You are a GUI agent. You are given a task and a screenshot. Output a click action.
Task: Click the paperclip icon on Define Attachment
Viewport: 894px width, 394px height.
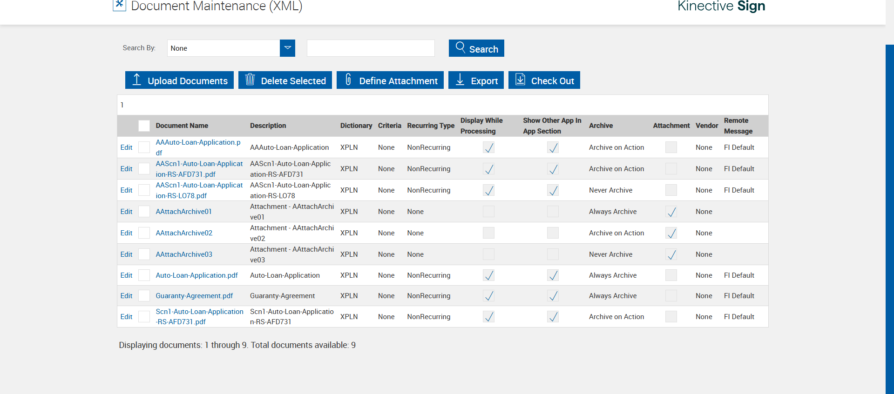(x=348, y=80)
